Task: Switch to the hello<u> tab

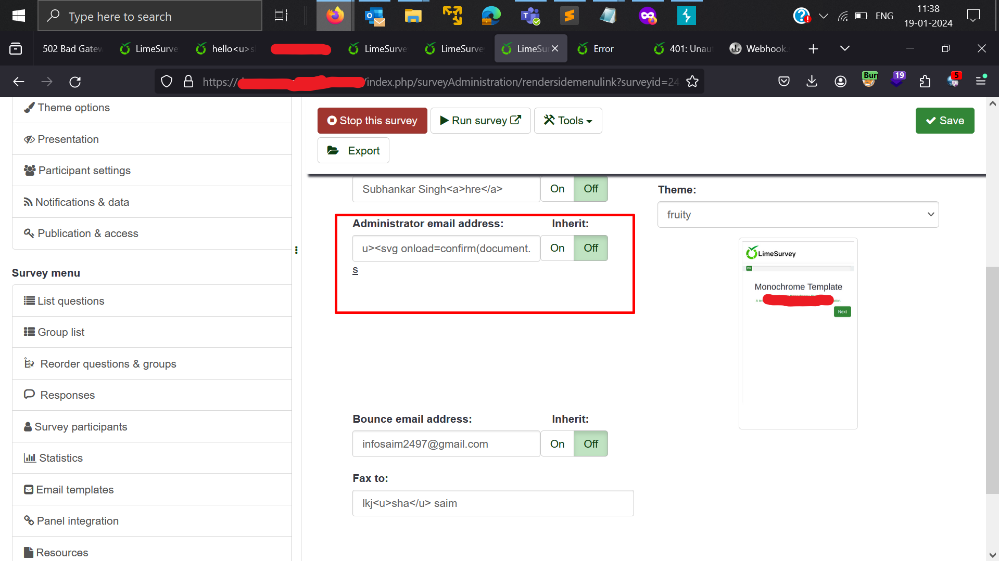Action: [225, 49]
